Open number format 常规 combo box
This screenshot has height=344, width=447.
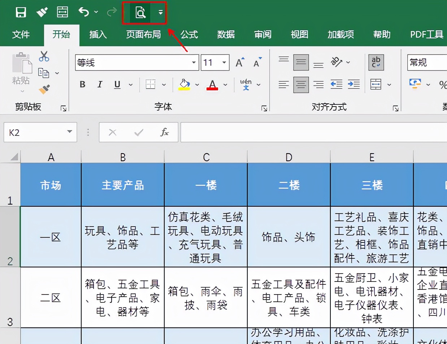tap(427, 63)
